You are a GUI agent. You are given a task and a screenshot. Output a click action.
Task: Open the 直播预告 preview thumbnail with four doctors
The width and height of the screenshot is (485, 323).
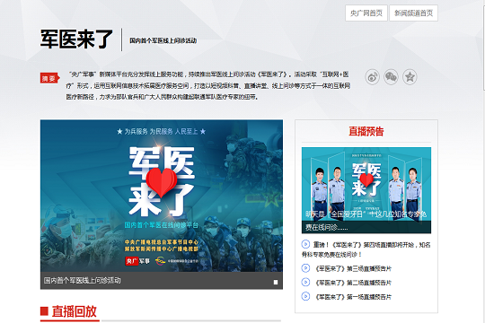[x=366, y=190]
